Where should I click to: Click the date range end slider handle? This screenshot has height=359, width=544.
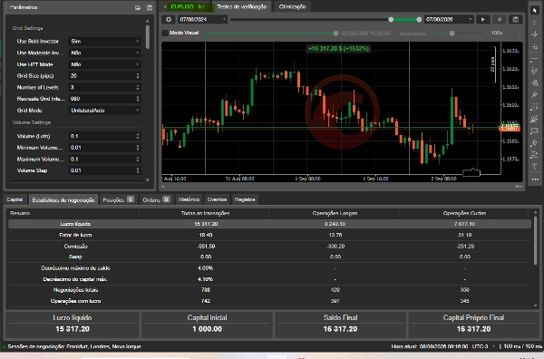(x=419, y=19)
